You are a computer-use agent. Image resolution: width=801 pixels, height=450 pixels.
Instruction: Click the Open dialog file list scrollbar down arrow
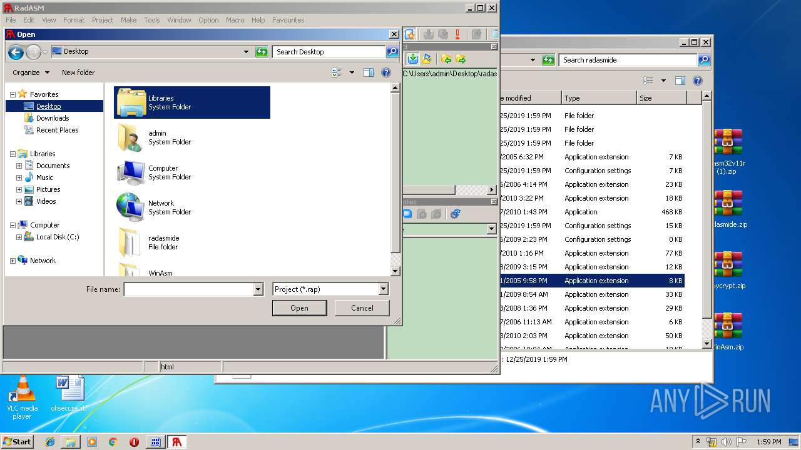point(395,271)
